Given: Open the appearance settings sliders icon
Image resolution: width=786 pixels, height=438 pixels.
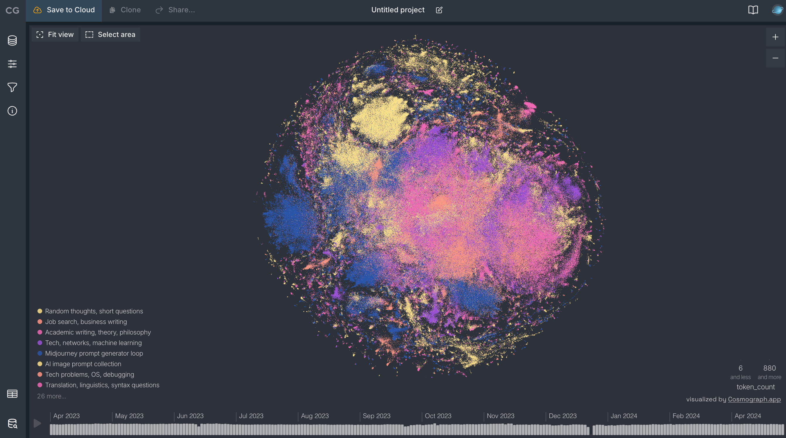Looking at the screenshot, I should point(12,64).
